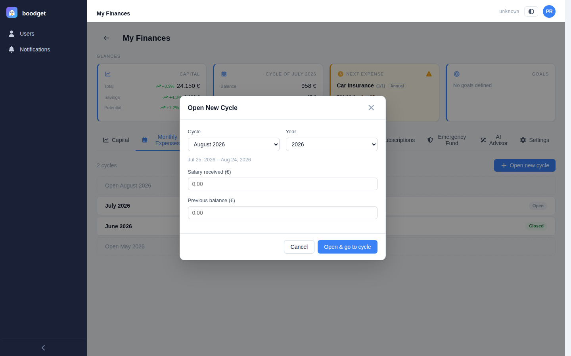Click the warning triangle on Next Expense card
The image size is (571, 356).
(429, 74)
